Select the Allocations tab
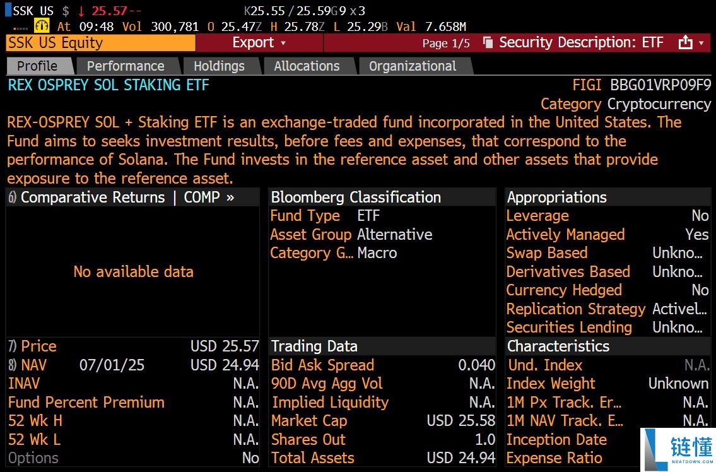716x472 pixels. [x=307, y=66]
